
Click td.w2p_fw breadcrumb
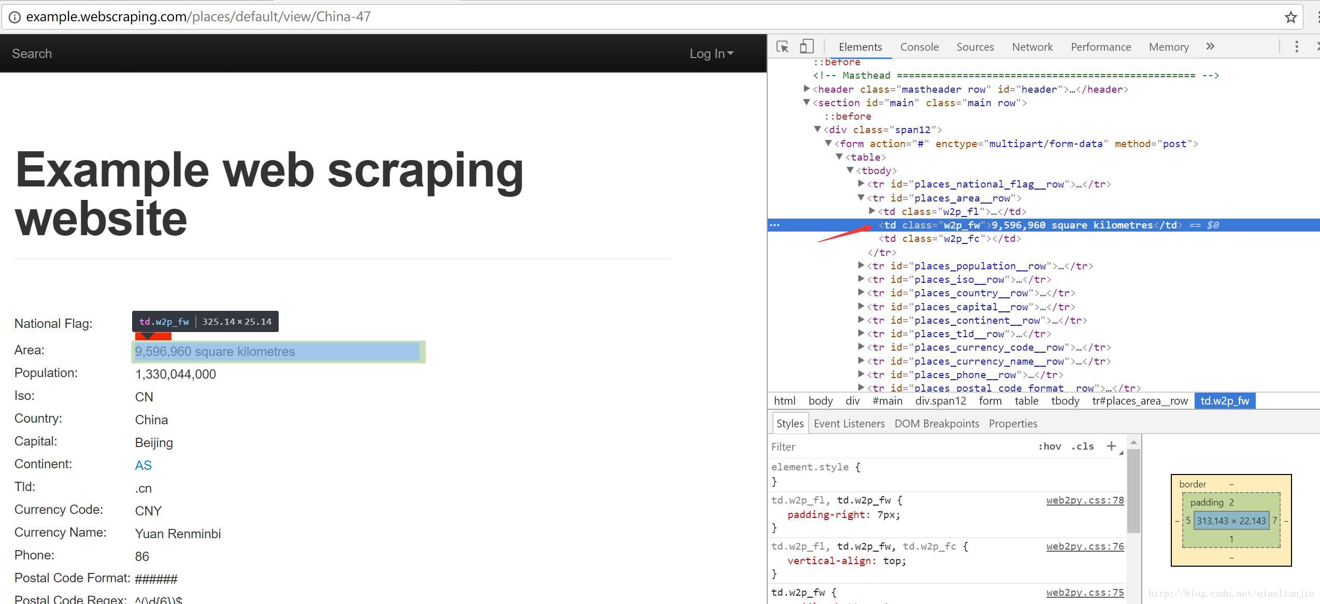[1225, 401]
